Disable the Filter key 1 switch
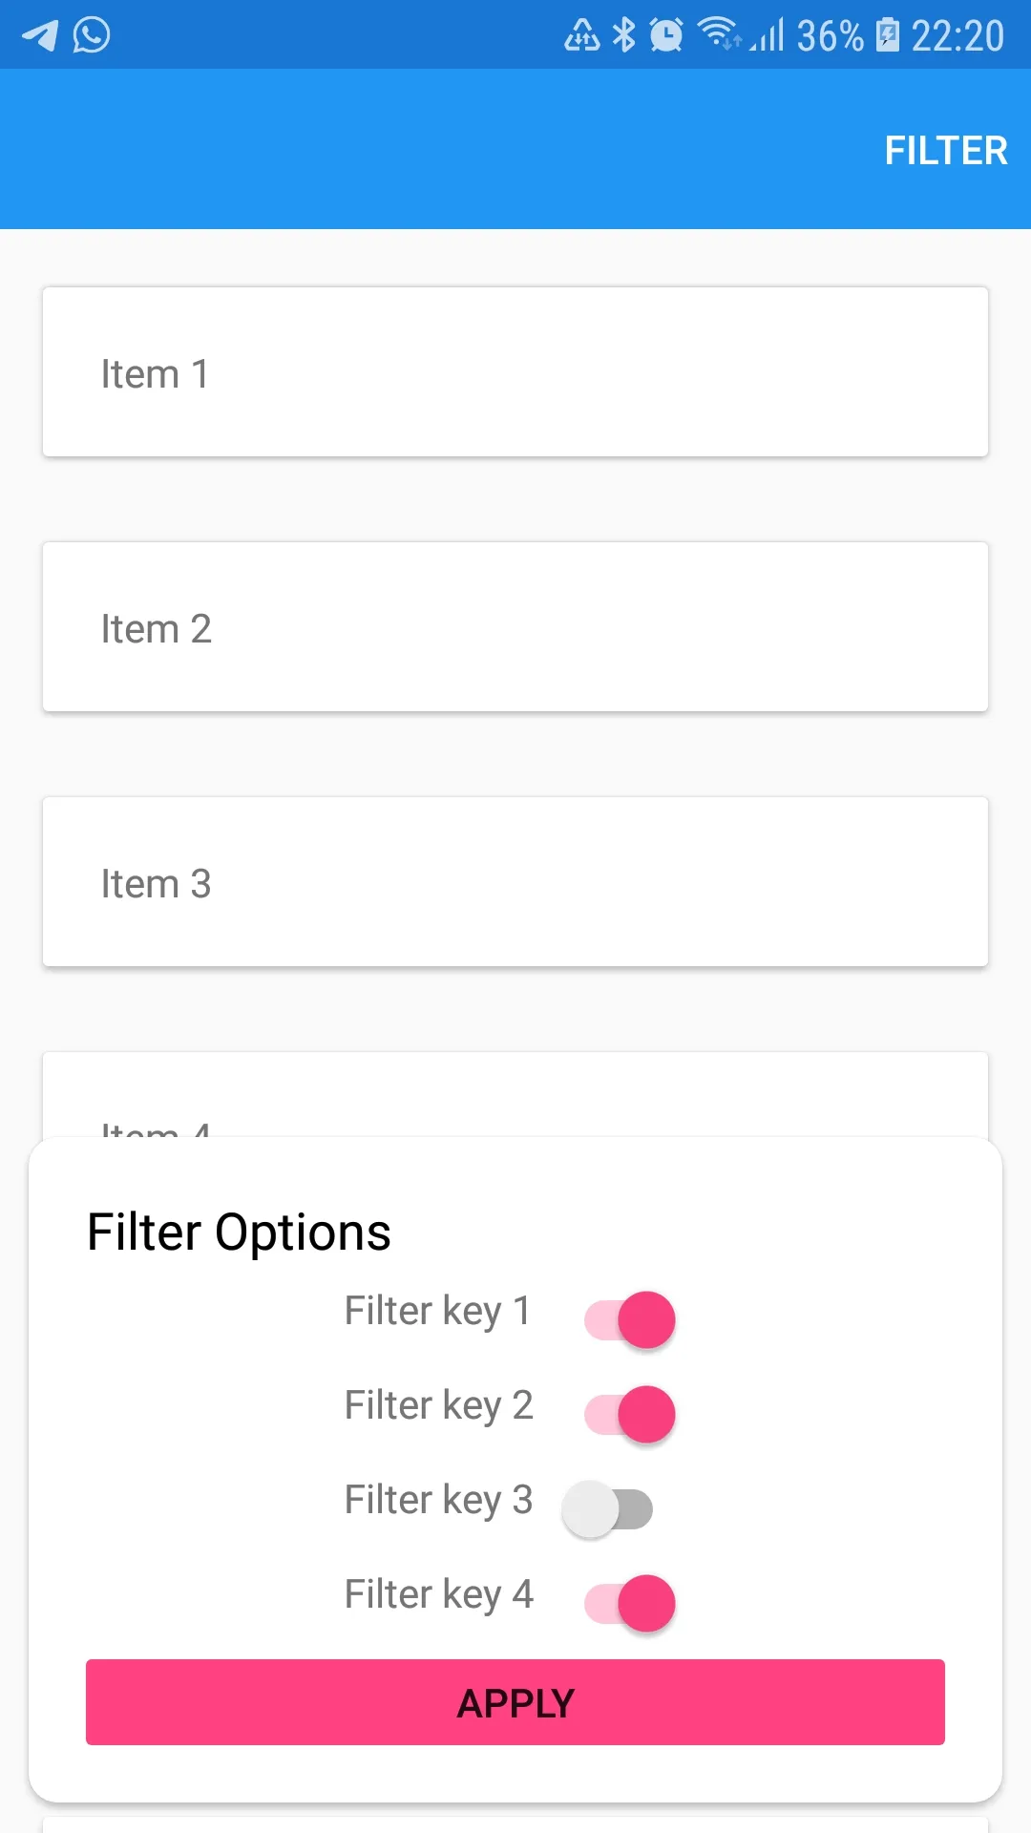Image resolution: width=1031 pixels, height=1833 pixels. (x=630, y=1319)
